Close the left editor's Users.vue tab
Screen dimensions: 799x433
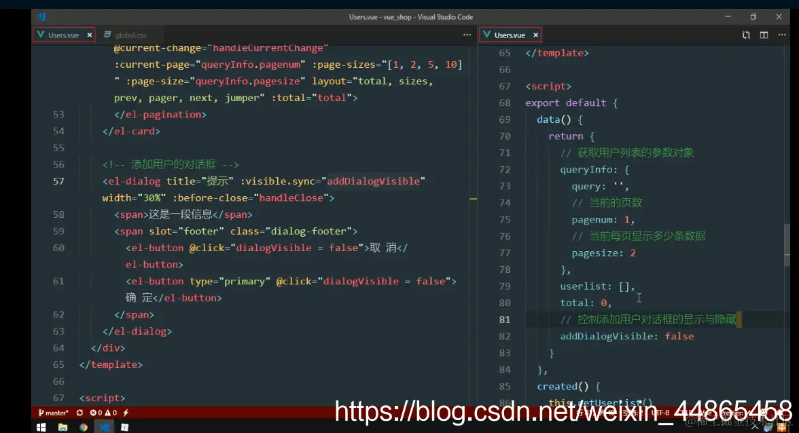(x=90, y=35)
